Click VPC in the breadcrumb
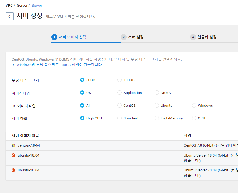This screenshot has height=193, width=238. tap(9, 6)
